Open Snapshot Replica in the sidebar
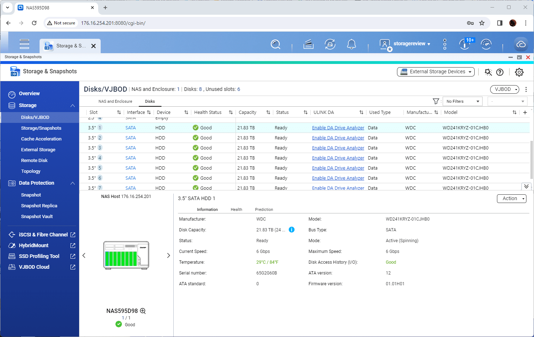This screenshot has height=337, width=534. pyautogui.click(x=40, y=206)
